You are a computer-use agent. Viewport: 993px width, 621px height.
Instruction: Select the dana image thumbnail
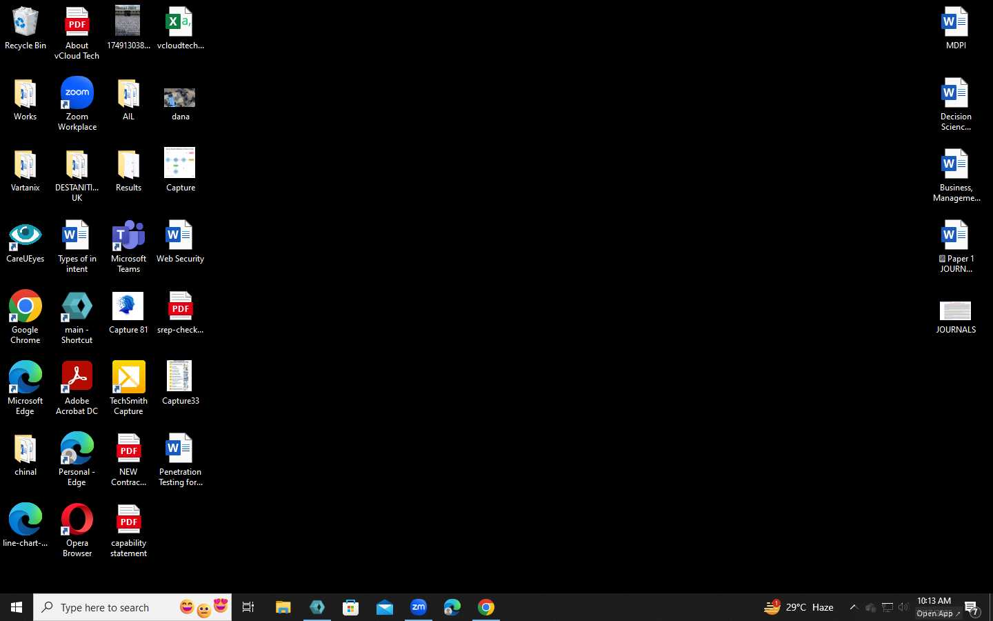[180, 103]
